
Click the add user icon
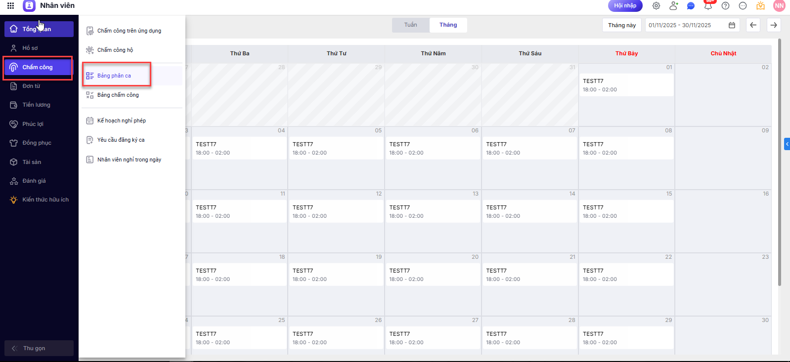[673, 6]
